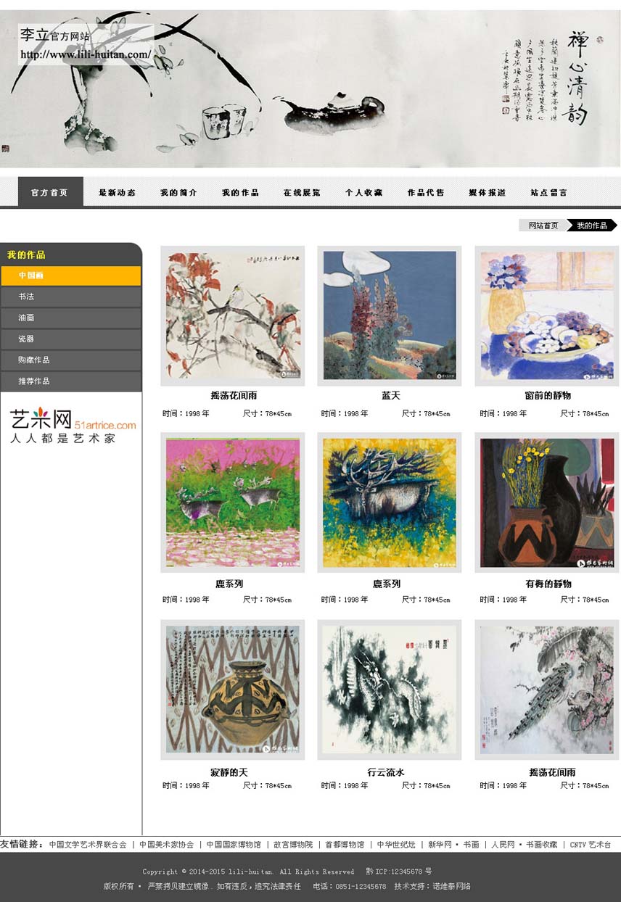View the 有梅的静物 vase painting thumbnail
Image resolution: width=621 pixels, height=902 pixels.
pos(547,502)
